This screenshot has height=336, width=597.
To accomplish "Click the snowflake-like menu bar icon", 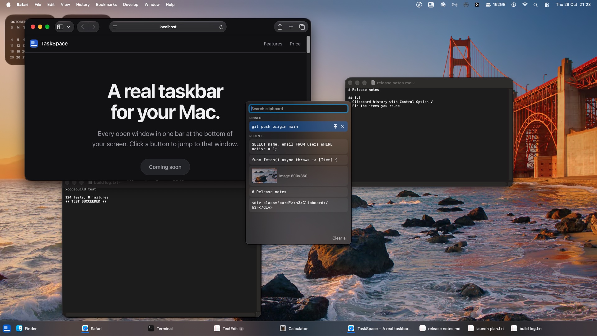I will tap(443, 5).
